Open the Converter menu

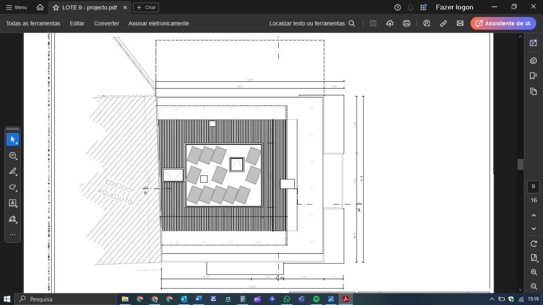click(106, 23)
